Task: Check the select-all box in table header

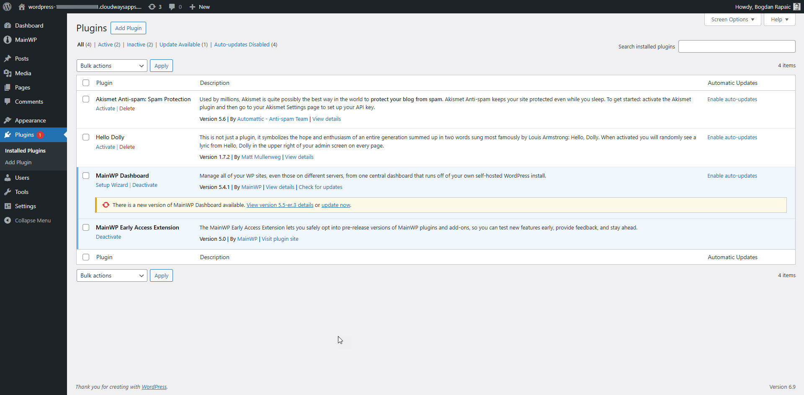Action: pyautogui.click(x=86, y=83)
